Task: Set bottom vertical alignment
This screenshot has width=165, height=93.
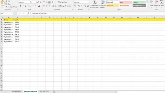Action: tap(49, 2)
